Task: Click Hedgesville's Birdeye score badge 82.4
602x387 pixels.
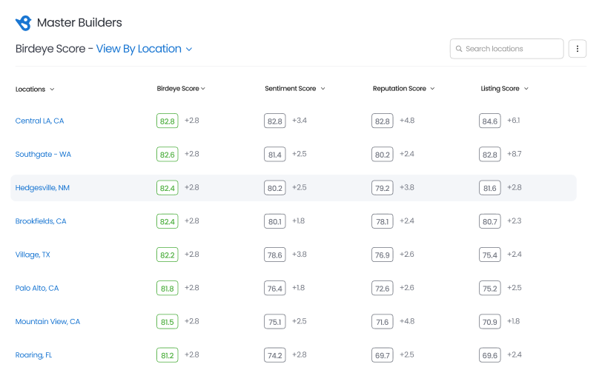Action: (168, 188)
